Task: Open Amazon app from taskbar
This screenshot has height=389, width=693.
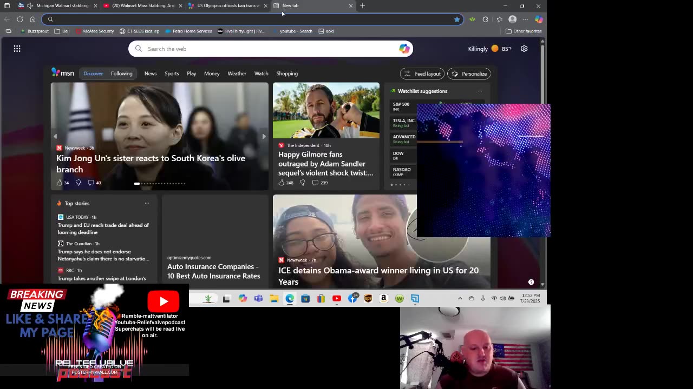Action: 383,298
